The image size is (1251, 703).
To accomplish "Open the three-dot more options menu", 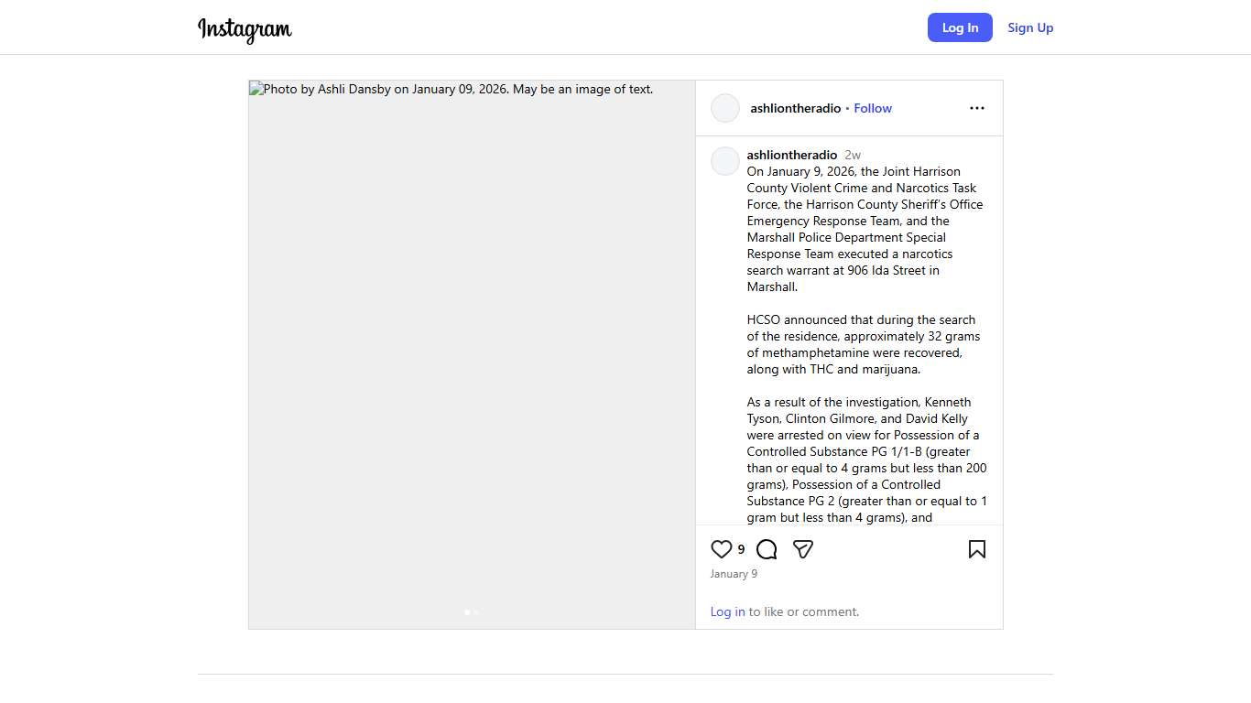I will coord(977,108).
